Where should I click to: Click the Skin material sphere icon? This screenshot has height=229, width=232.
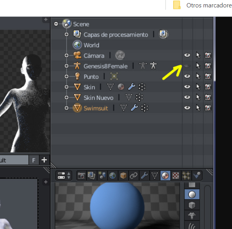click(x=121, y=87)
